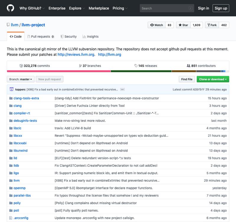Click the dark green language bar segment
The height and width of the screenshot is (222, 236).
141,71
